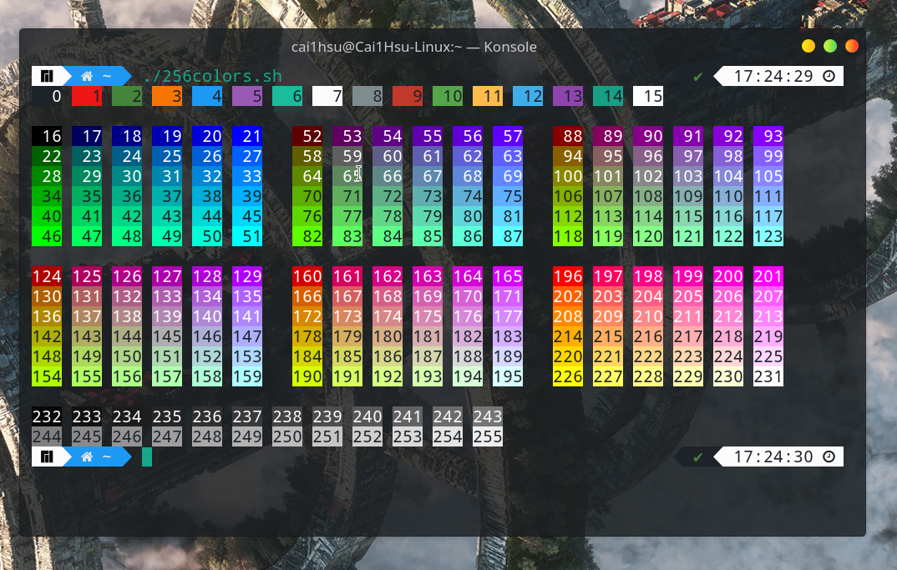Click the home icon in the bottom prompt
The height and width of the screenshot is (570, 897).
87,457
